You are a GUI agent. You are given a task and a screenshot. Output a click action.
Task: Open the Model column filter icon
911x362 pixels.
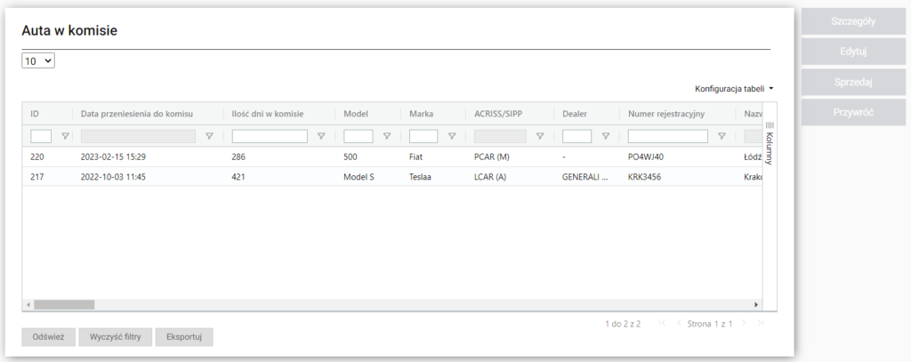[386, 136]
